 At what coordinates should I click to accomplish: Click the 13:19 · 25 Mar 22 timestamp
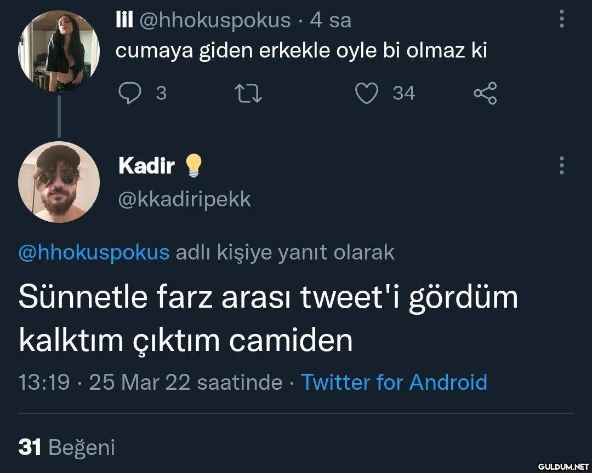pyautogui.click(x=150, y=382)
